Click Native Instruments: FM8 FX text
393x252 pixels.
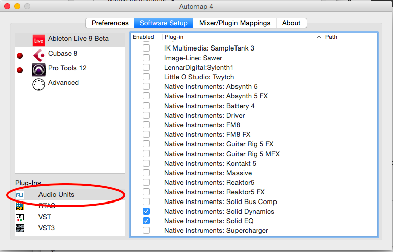click(x=207, y=134)
